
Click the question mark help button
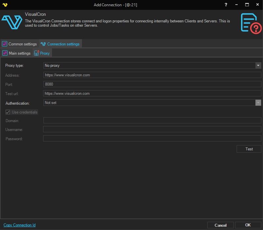[226, 5]
